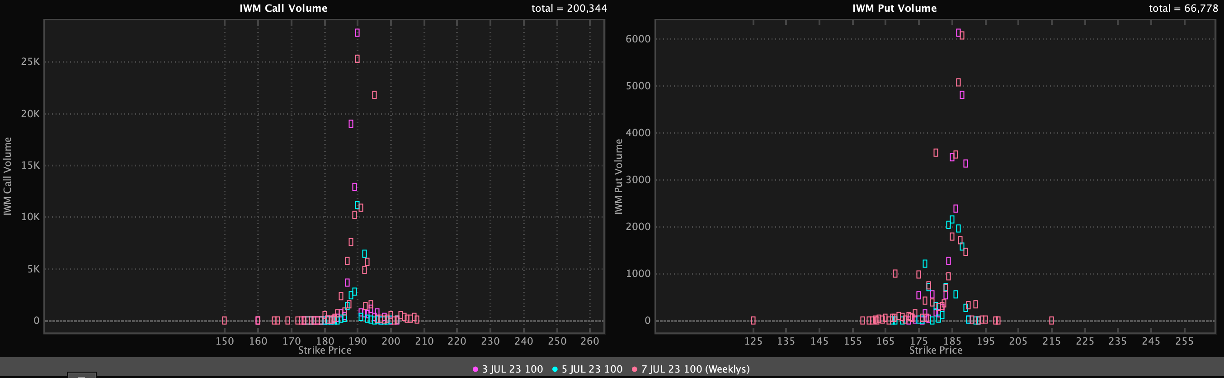
Task: Click the '25K' tick on the call chart
Action: point(30,62)
